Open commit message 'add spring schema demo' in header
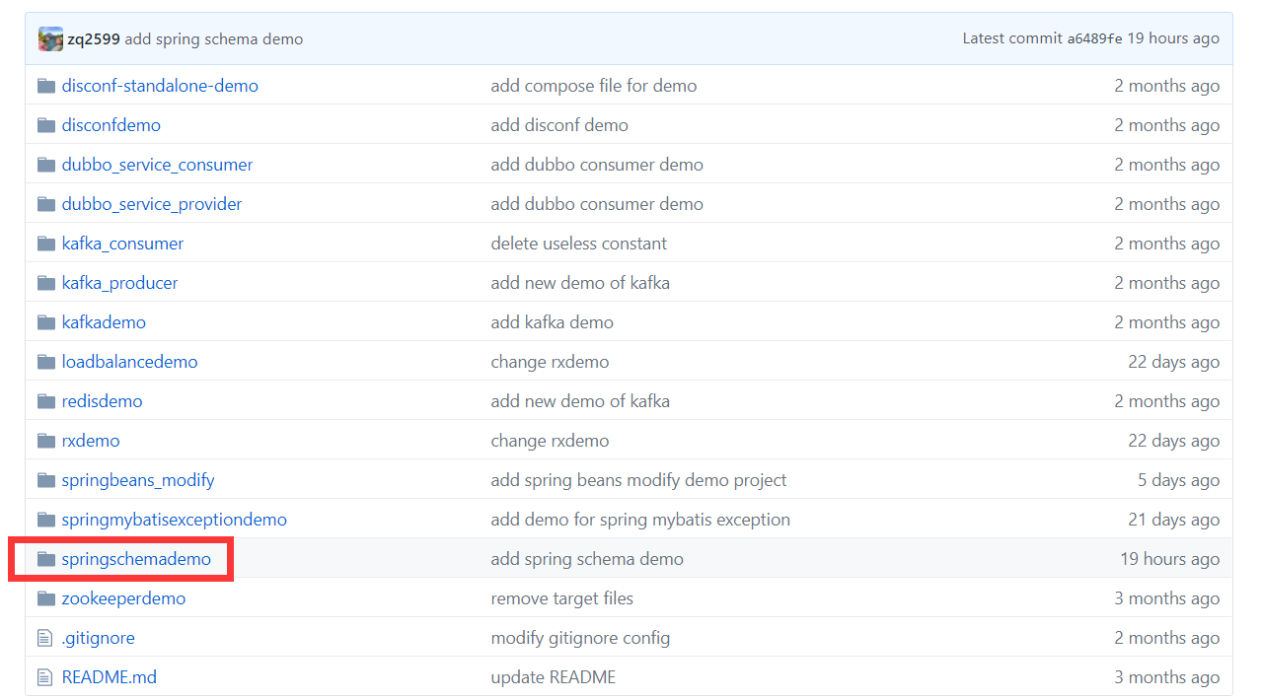This screenshot has height=700, width=1263. (214, 39)
